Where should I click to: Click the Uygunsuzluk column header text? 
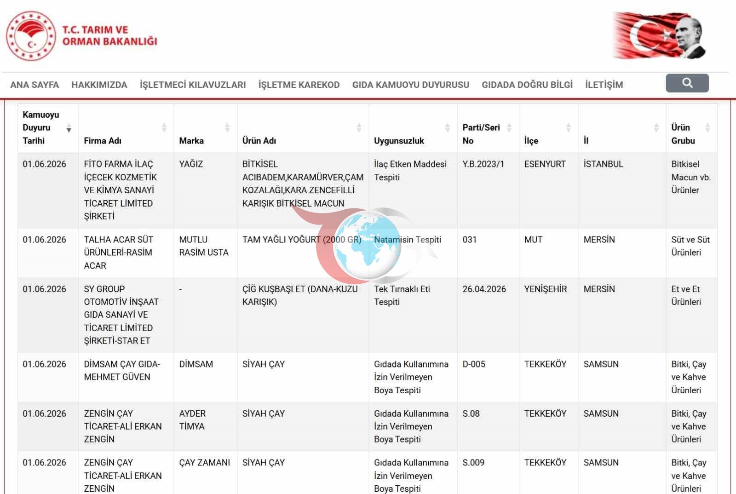(399, 141)
